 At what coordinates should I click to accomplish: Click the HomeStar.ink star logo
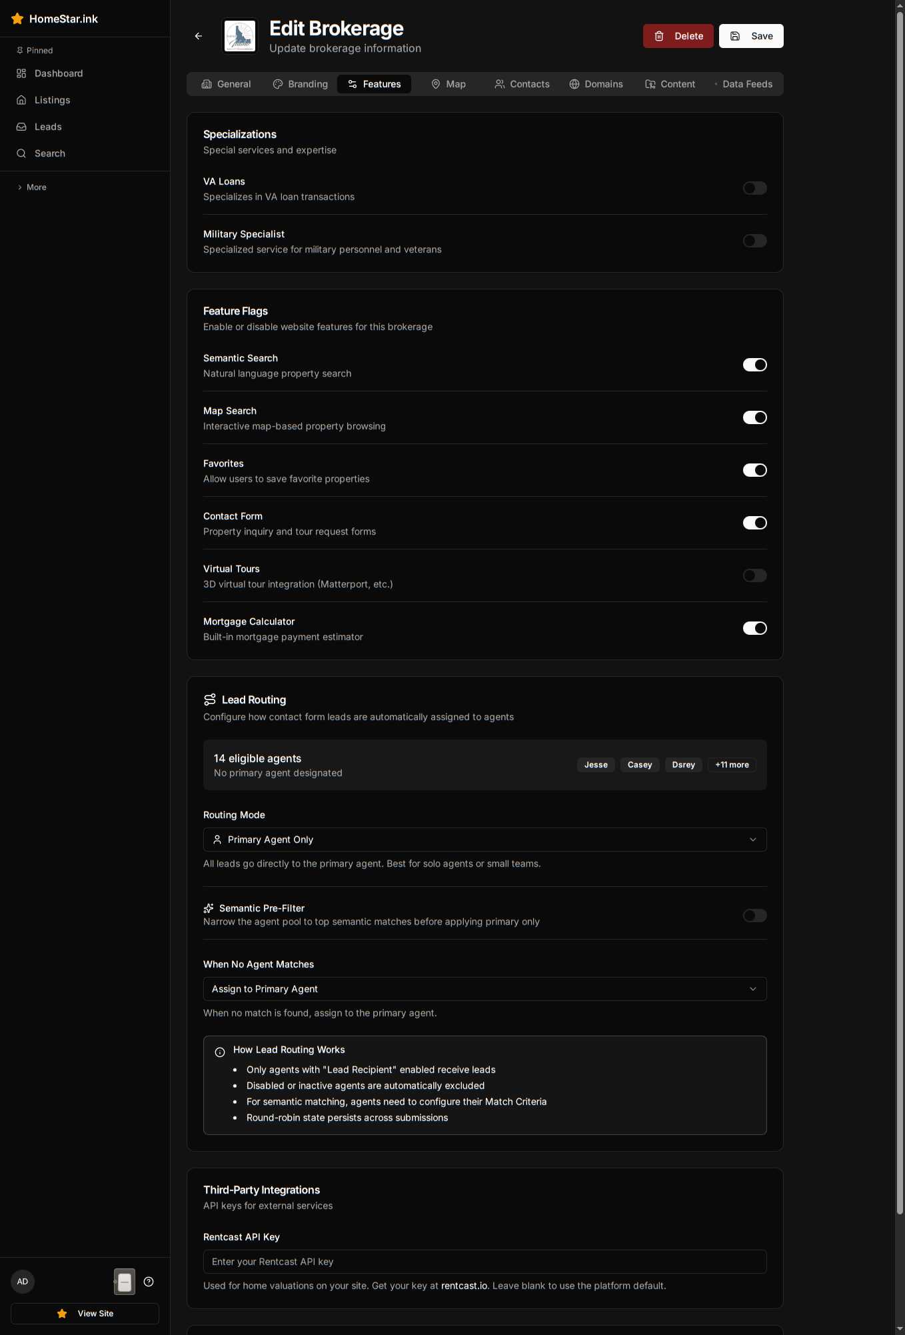17,19
